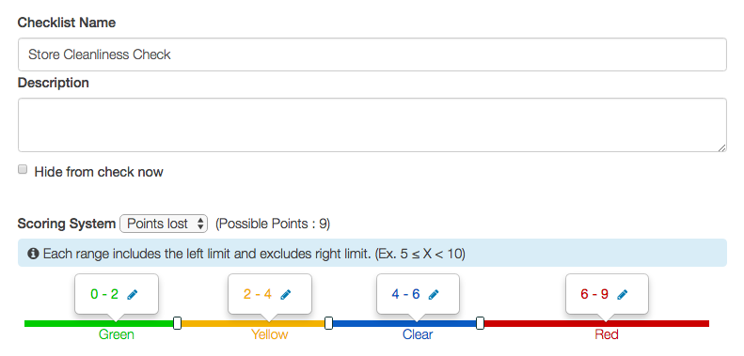
Task: Edit the blue 4 - 6 range pencil icon
Action: pos(434,294)
